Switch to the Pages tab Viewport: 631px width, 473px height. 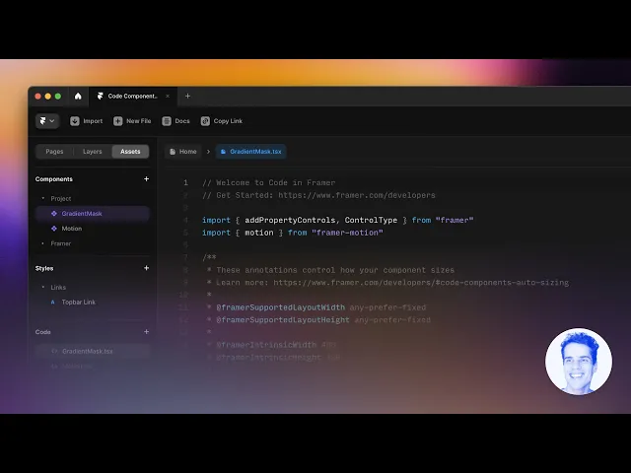54,152
